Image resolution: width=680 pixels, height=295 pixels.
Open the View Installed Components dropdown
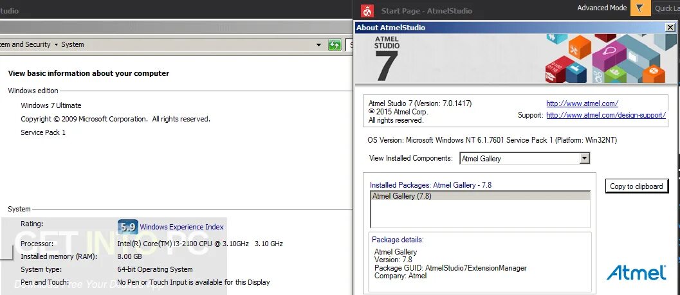coord(585,158)
